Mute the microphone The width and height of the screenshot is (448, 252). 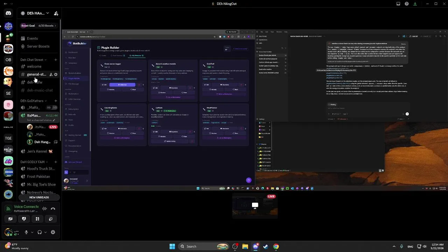point(26,232)
